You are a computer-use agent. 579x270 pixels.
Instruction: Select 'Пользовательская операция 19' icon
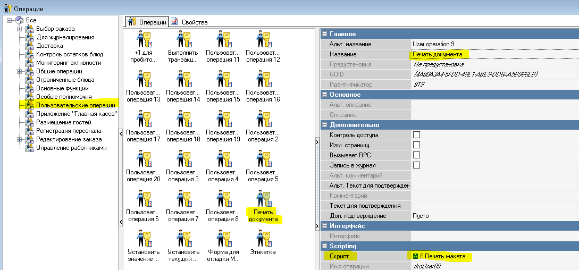coord(223,120)
